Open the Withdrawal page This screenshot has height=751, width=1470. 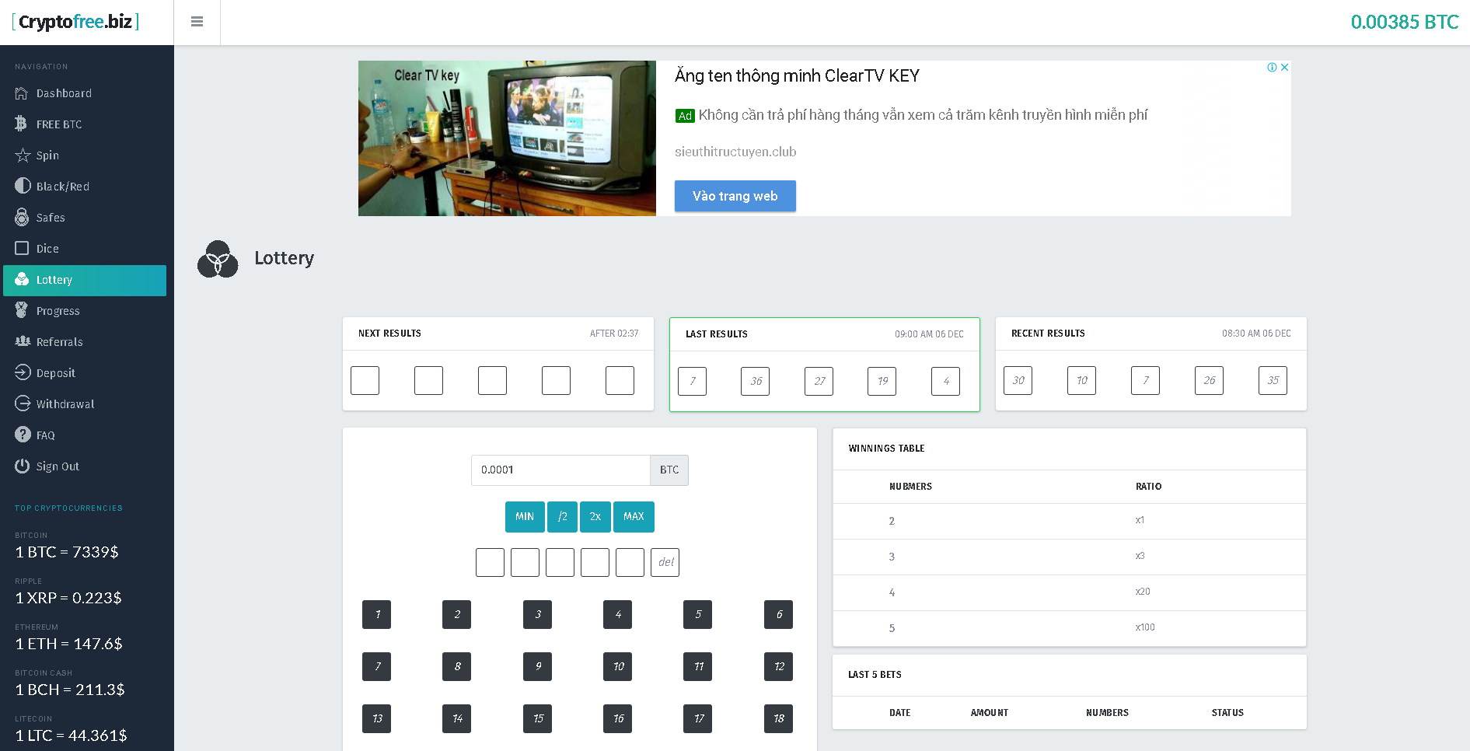tap(65, 404)
